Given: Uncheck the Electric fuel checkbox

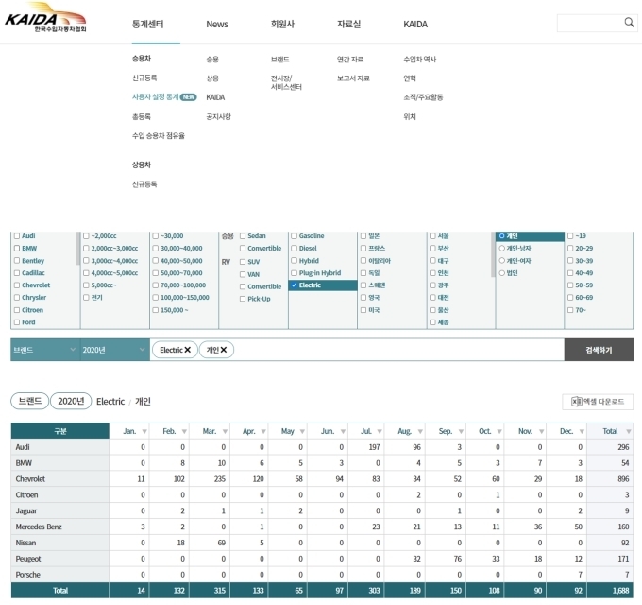Looking at the screenshot, I should (294, 285).
